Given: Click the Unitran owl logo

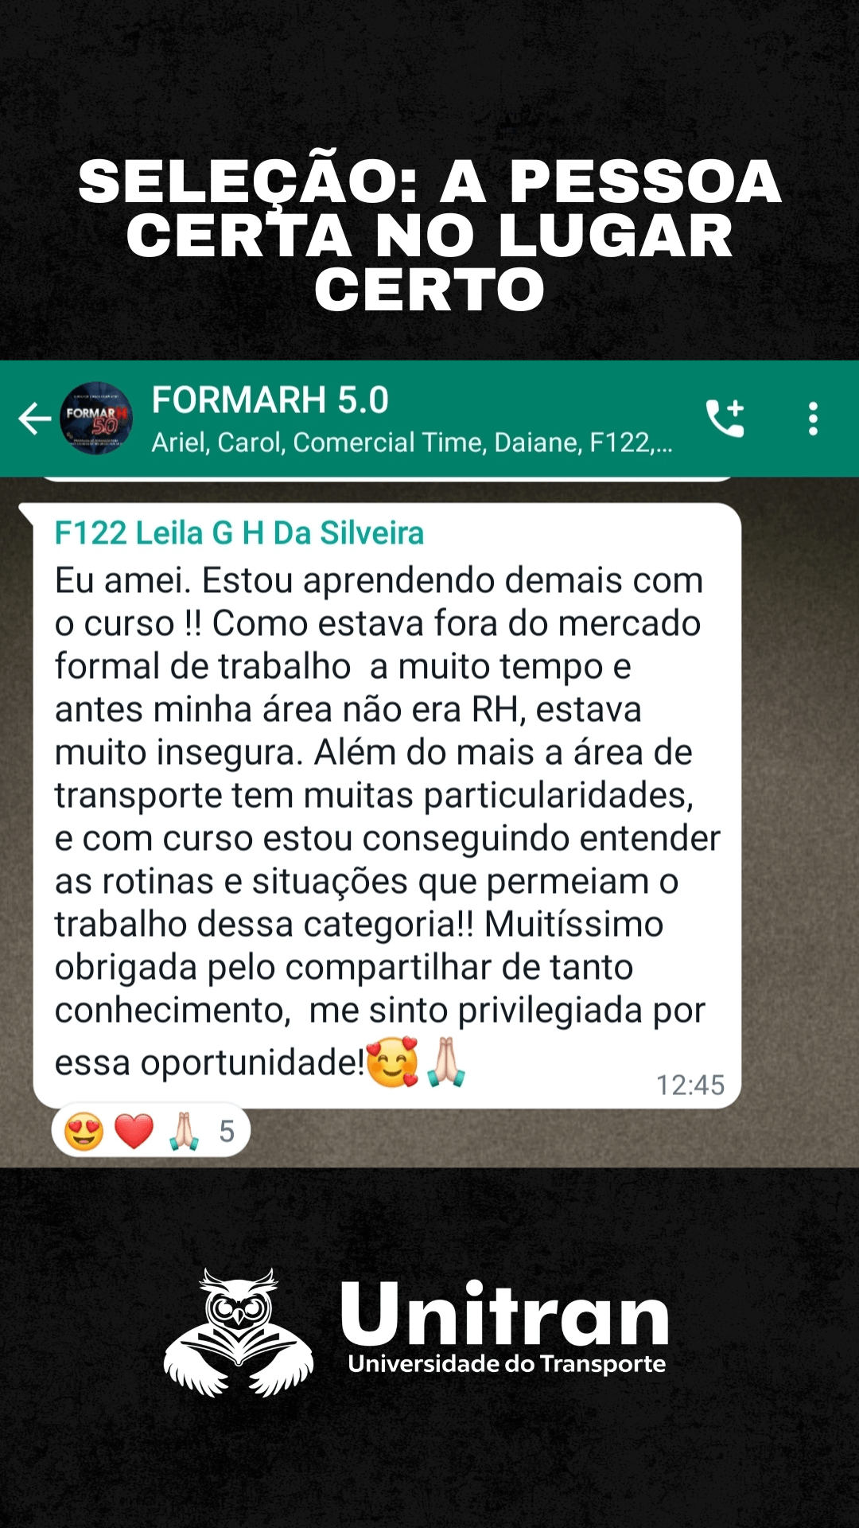Looking at the screenshot, I should coord(239,1332).
